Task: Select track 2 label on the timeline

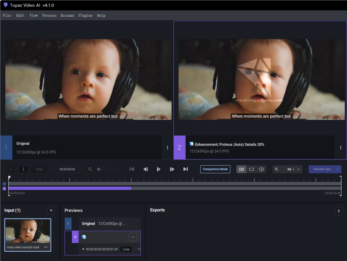Action: [x=4, y=188]
